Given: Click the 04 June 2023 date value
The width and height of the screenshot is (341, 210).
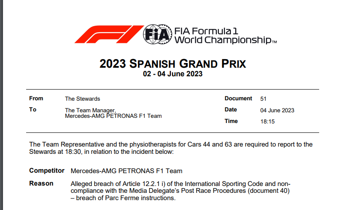Looking at the screenshot, I should [x=277, y=110].
